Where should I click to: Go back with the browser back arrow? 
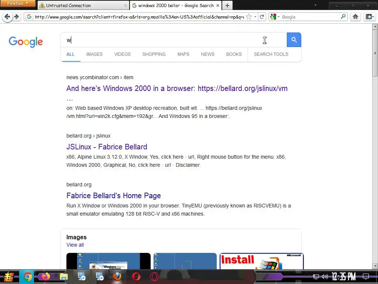pyautogui.click(x=7, y=17)
